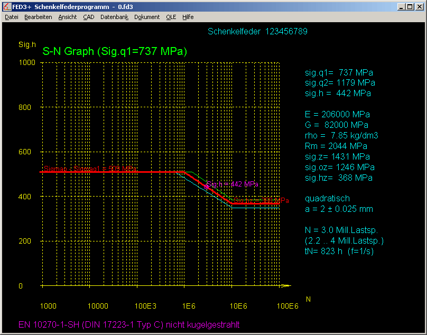Open the Bearbeiten menu
Viewport: 427px width, 335px height.
click(x=38, y=17)
